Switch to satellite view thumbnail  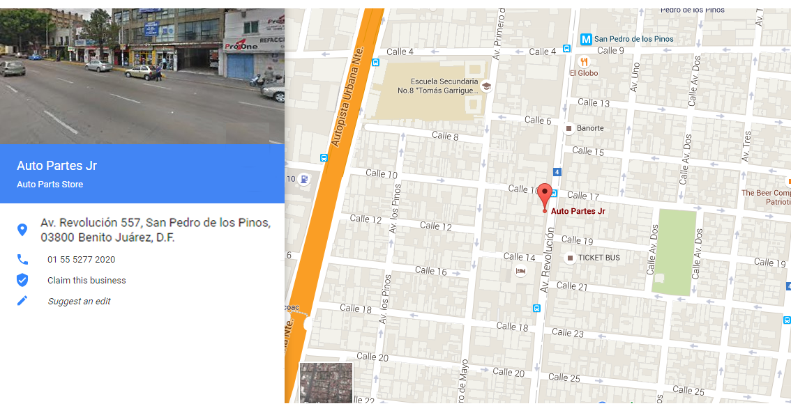pos(326,382)
